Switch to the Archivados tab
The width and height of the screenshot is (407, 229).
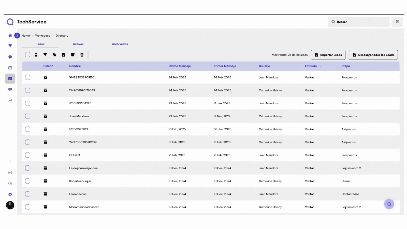(x=120, y=44)
